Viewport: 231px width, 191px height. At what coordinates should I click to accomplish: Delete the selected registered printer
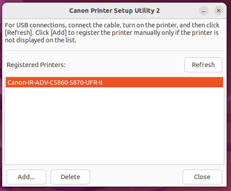click(x=70, y=177)
